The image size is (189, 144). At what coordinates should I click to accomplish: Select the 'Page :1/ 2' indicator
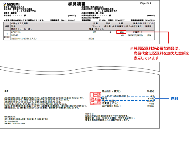tap(146, 3)
